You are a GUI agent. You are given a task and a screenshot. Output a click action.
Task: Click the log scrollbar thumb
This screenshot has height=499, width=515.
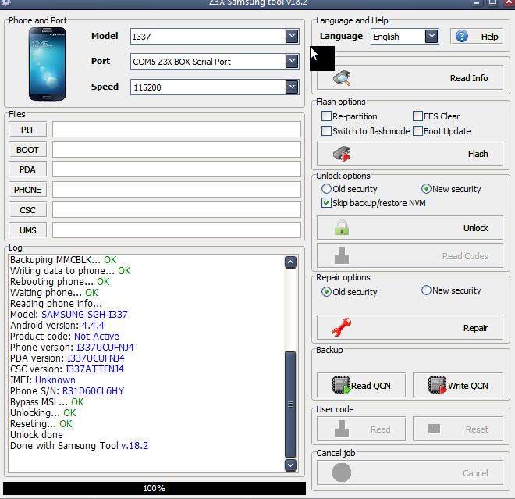pos(290,405)
